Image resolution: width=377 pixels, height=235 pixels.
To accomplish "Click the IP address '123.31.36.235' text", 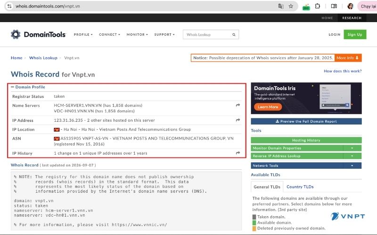I will [68, 120].
